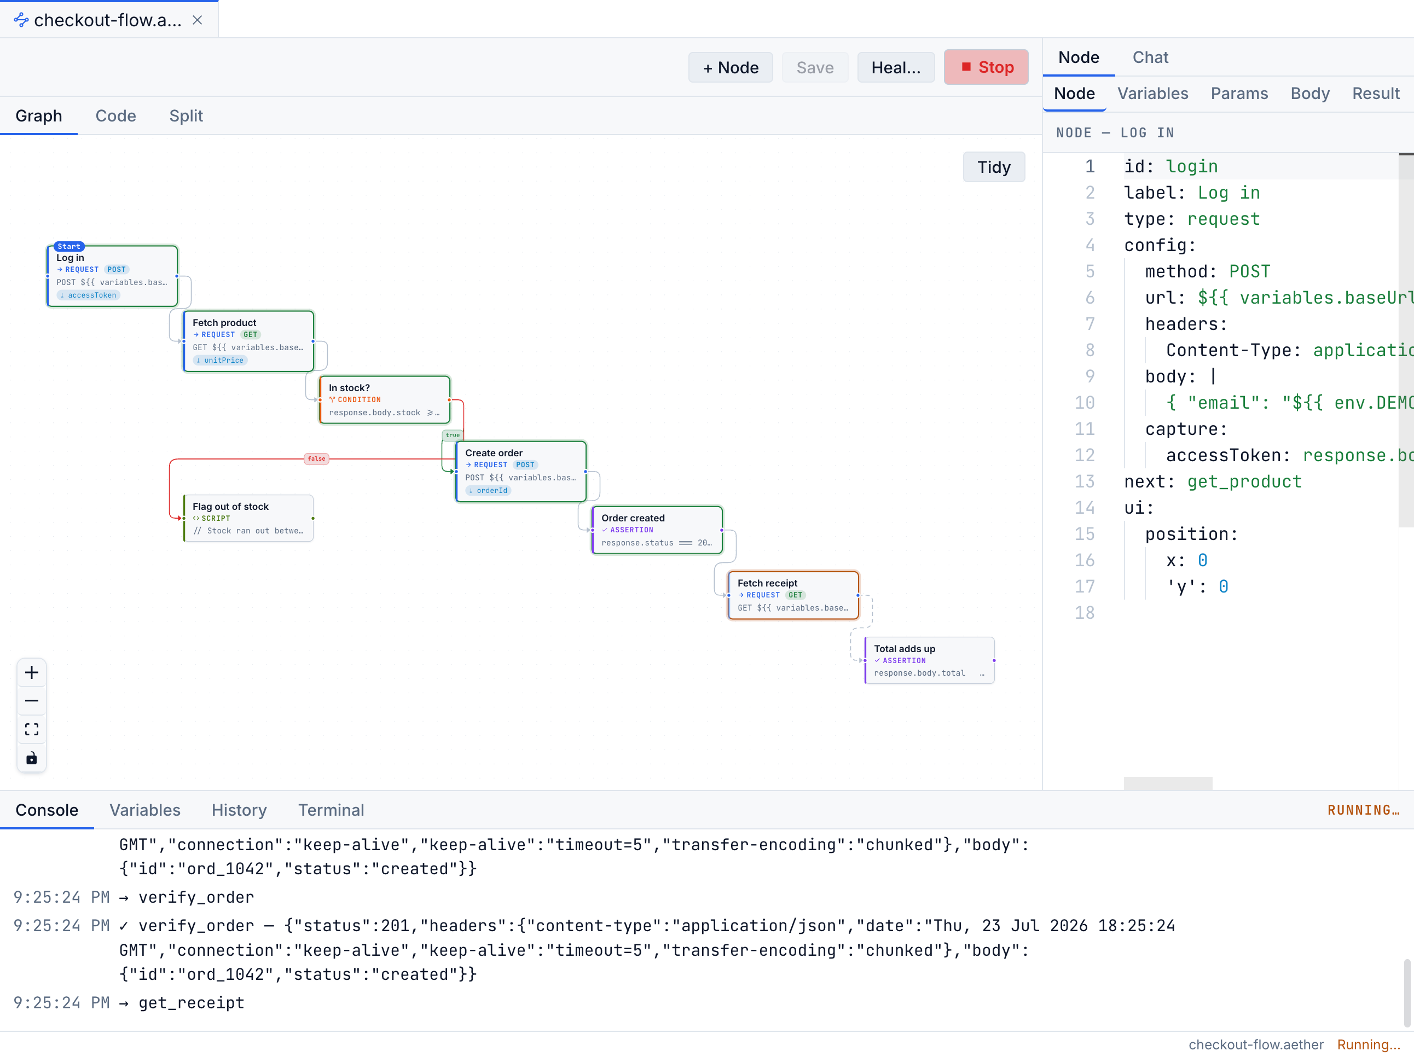Zoom out the graph canvas
Screen dimensions: 1414x1057
[31, 701]
